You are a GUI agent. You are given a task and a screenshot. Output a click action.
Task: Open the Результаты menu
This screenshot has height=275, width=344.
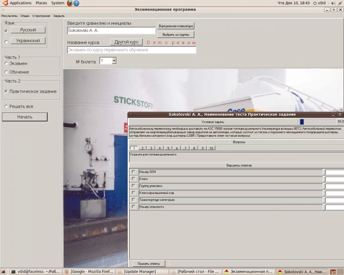9,16
